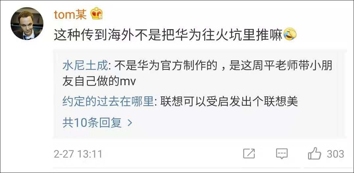The height and width of the screenshot is (173, 354).
Task: Open the tom某 username link
Action: (x=70, y=14)
